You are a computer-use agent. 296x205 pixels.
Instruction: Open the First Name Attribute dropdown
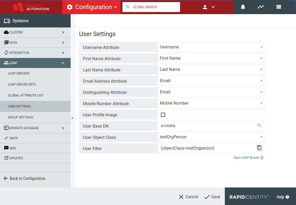(211, 58)
